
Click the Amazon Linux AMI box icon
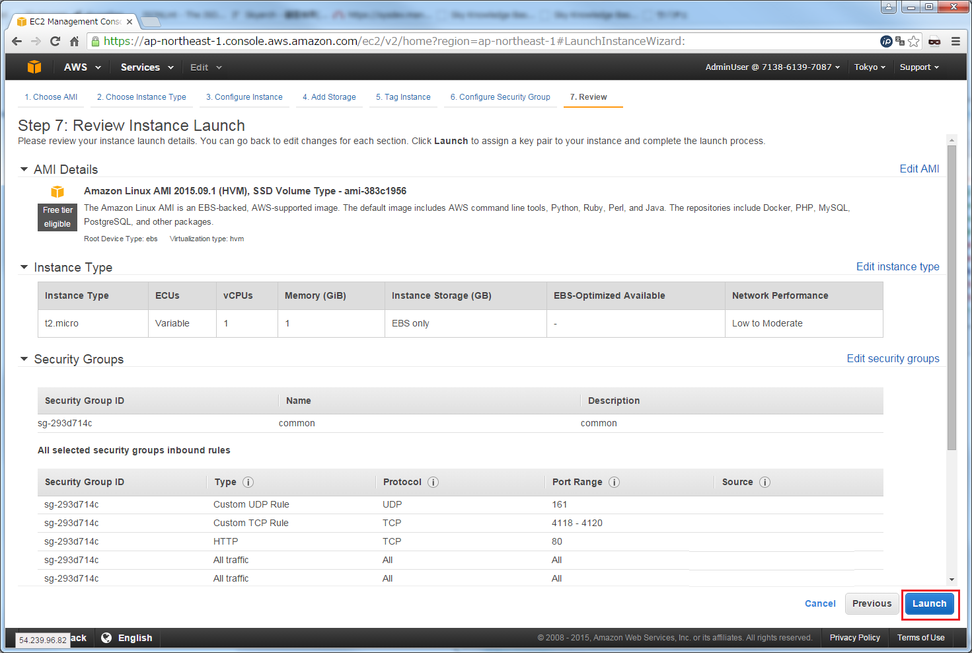57,192
